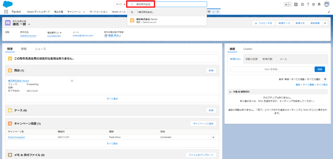Click owner avatar next to 輪島 幸治

pos(106,36)
